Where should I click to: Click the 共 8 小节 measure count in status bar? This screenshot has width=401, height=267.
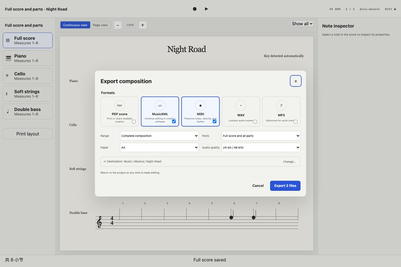tap(14, 260)
